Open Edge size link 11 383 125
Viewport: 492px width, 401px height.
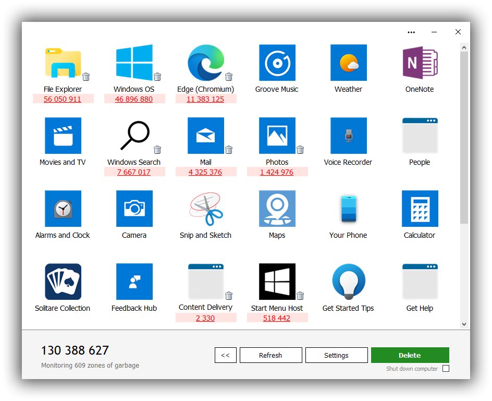pos(205,99)
